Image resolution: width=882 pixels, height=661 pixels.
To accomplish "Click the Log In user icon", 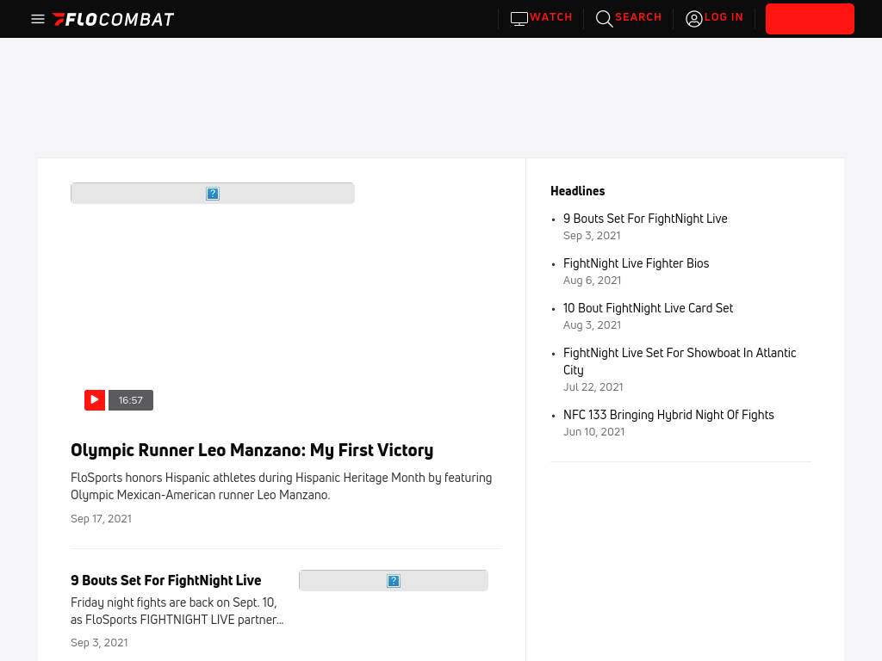I will (x=694, y=19).
